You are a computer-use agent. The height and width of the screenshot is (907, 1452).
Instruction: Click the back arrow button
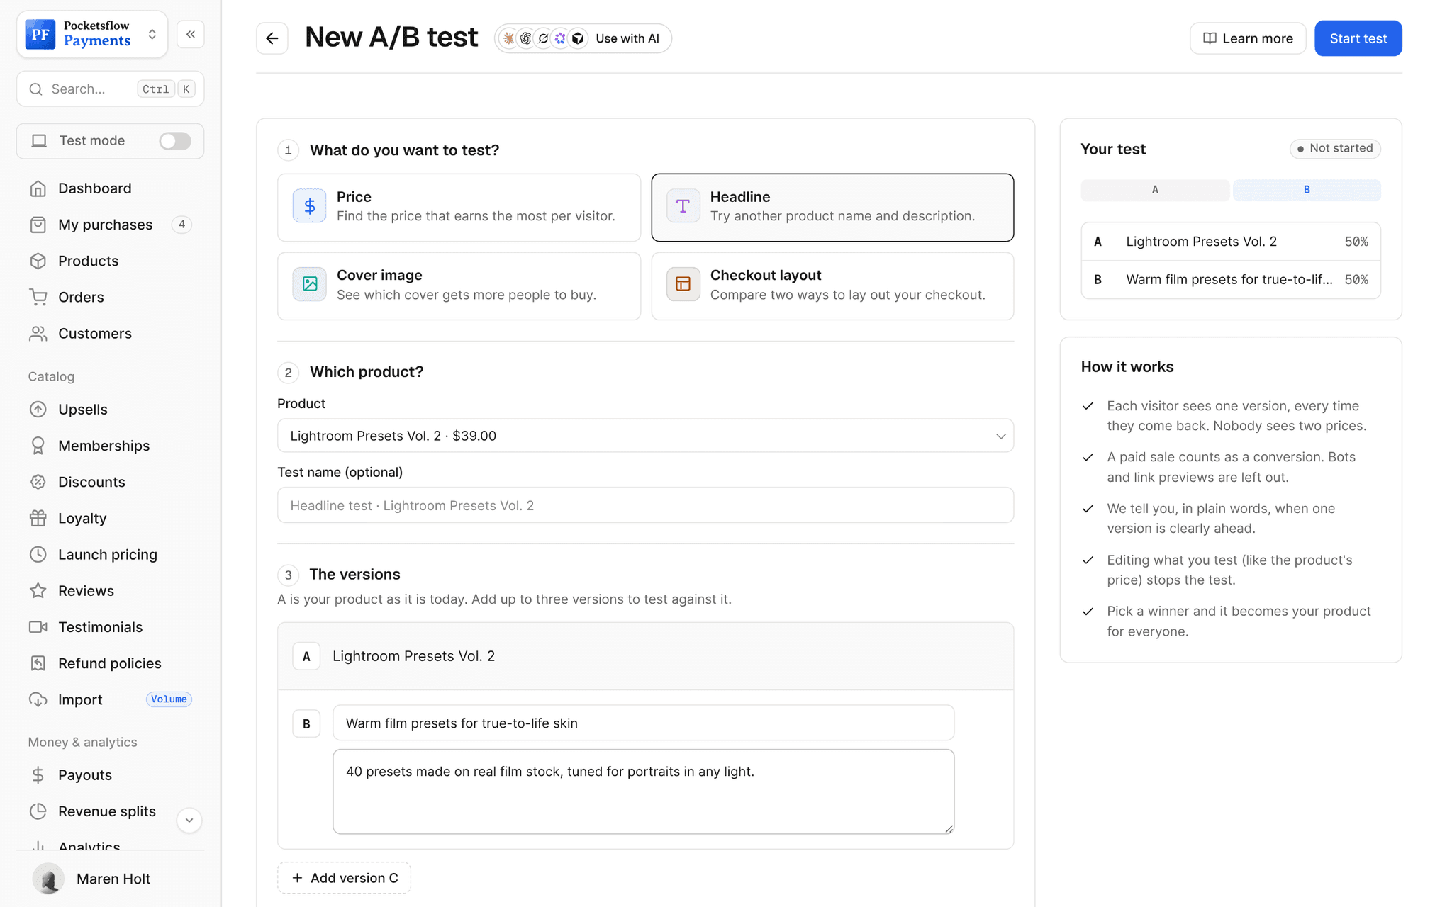(272, 38)
